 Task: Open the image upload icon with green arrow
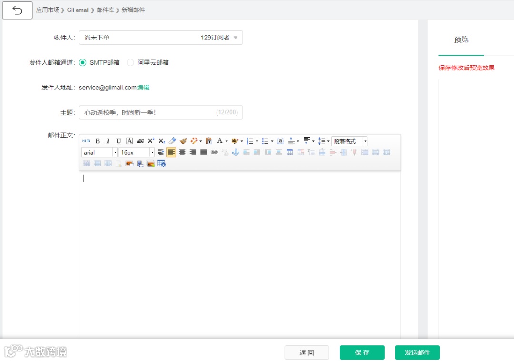pos(149,163)
